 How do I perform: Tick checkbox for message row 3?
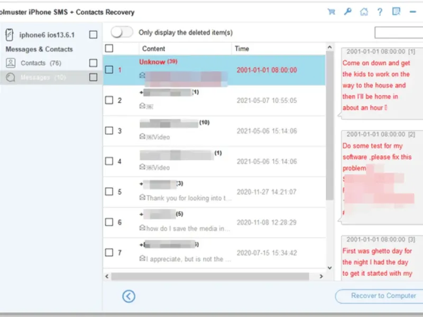coord(109,130)
